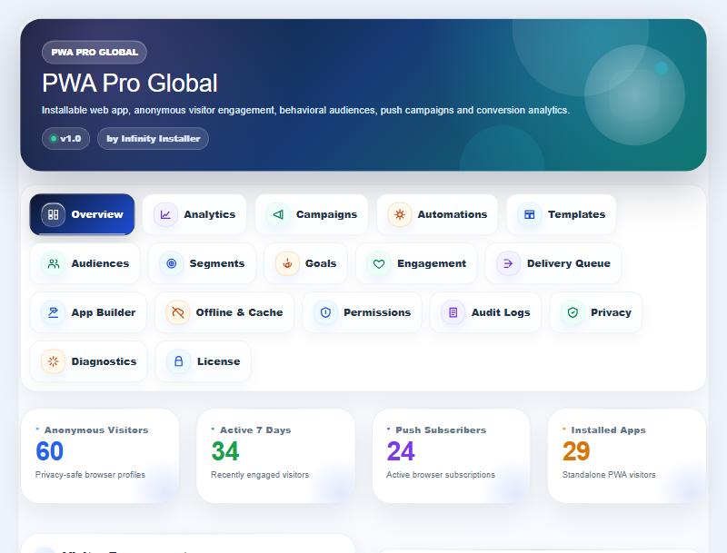Image resolution: width=727 pixels, height=553 pixels.
Task: Click the Audiences people icon
Action: tap(54, 263)
